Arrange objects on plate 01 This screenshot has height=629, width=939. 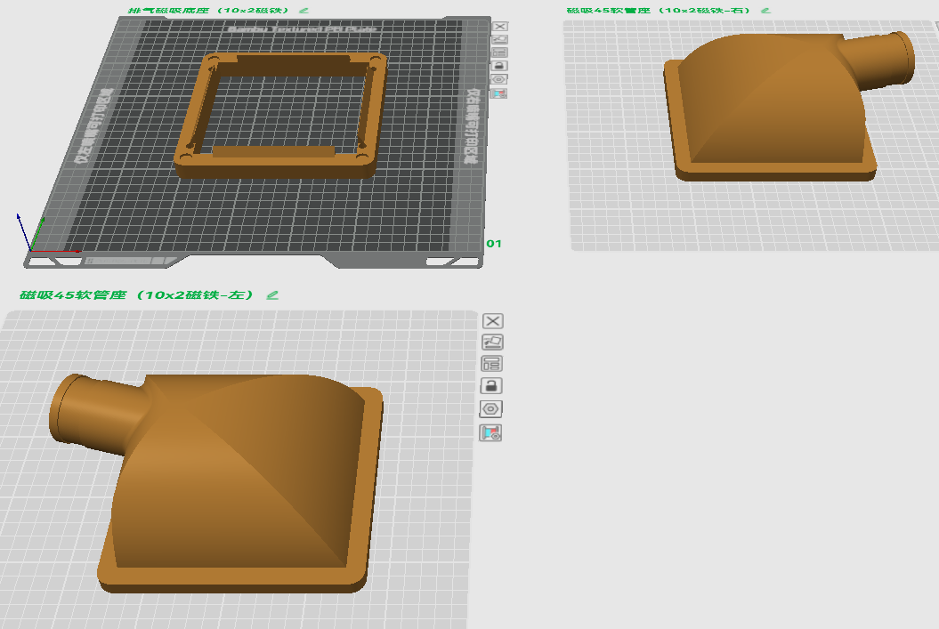500,52
